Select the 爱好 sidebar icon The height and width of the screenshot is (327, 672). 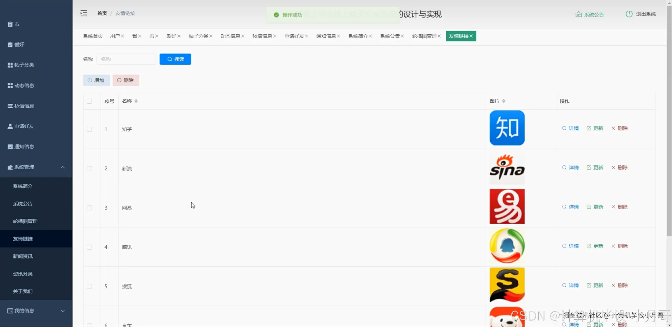pos(10,44)
